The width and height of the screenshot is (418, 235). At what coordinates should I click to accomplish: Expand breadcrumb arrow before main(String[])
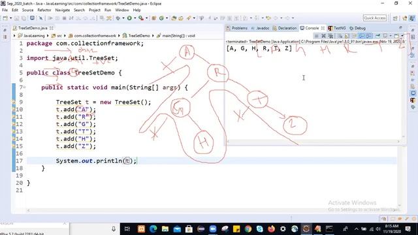[153, 36]
